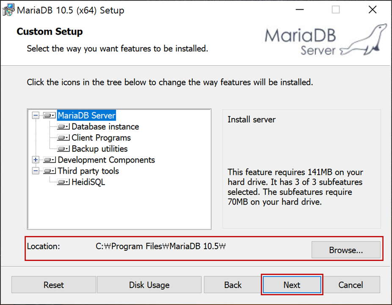Select the Database instance tree item
This screenshot has width=392, height=305.
105,127
